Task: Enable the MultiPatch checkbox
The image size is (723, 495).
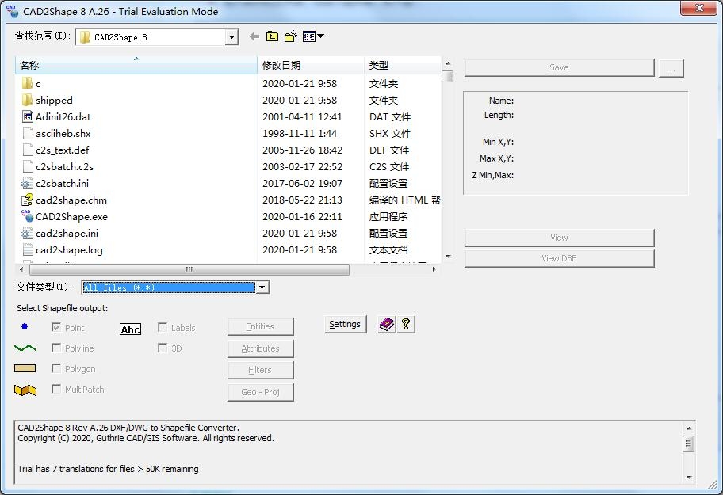Action: coord(56,389)
